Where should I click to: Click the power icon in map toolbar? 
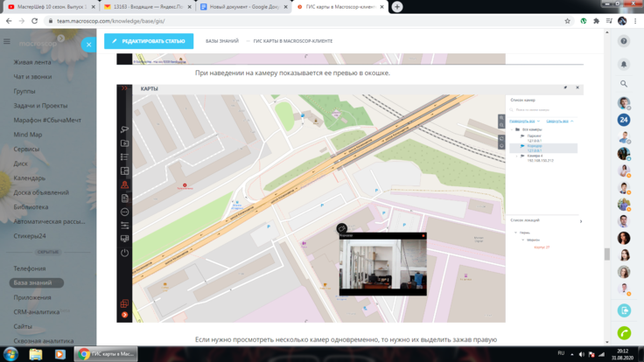[124, 253]
